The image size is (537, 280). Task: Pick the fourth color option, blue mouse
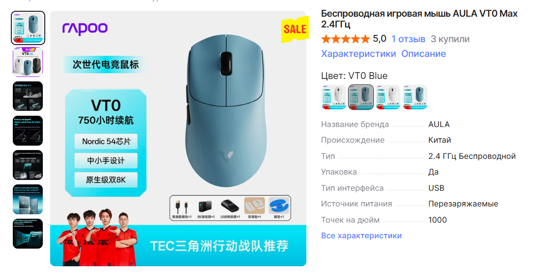pos(415,97)
